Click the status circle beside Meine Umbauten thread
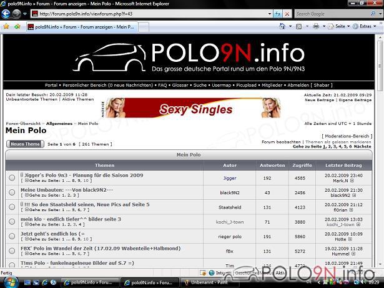 pyautogui.click(x=12, y=192)
